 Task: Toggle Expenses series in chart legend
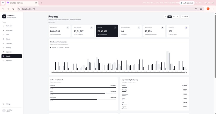(61, 48)
